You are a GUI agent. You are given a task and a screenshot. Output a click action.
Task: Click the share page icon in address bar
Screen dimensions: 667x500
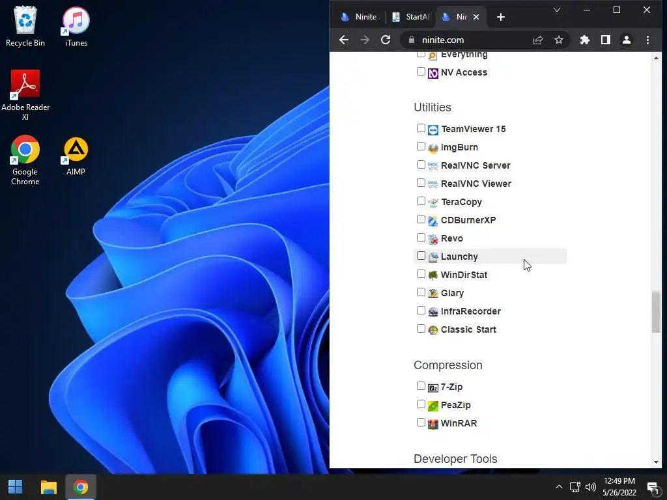[537, 40]
